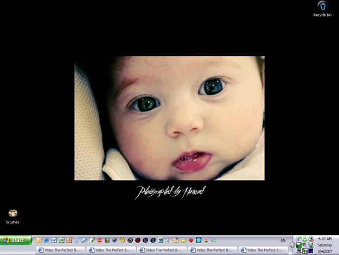Open the colorful stacked books Quick Launch icon
The height and width of the screenshot is (255, 339).
point(107,240)
